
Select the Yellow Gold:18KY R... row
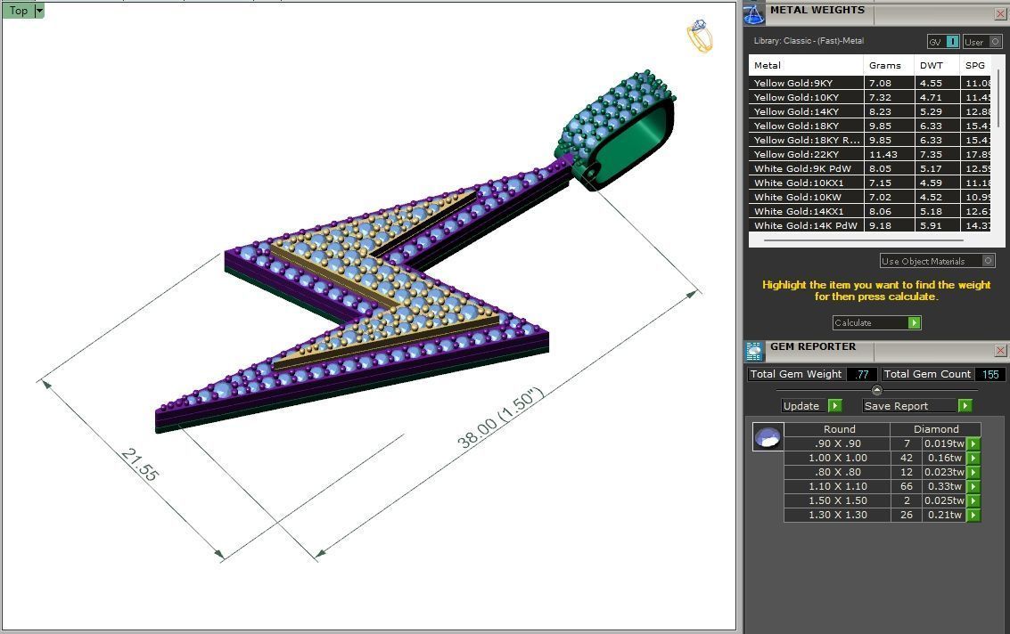[x=869, y=140]
